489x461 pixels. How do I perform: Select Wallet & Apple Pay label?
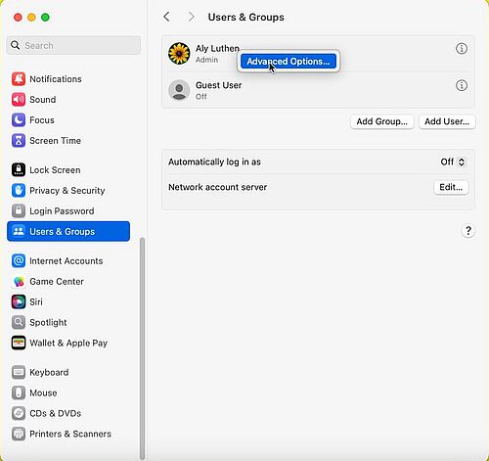68,343
